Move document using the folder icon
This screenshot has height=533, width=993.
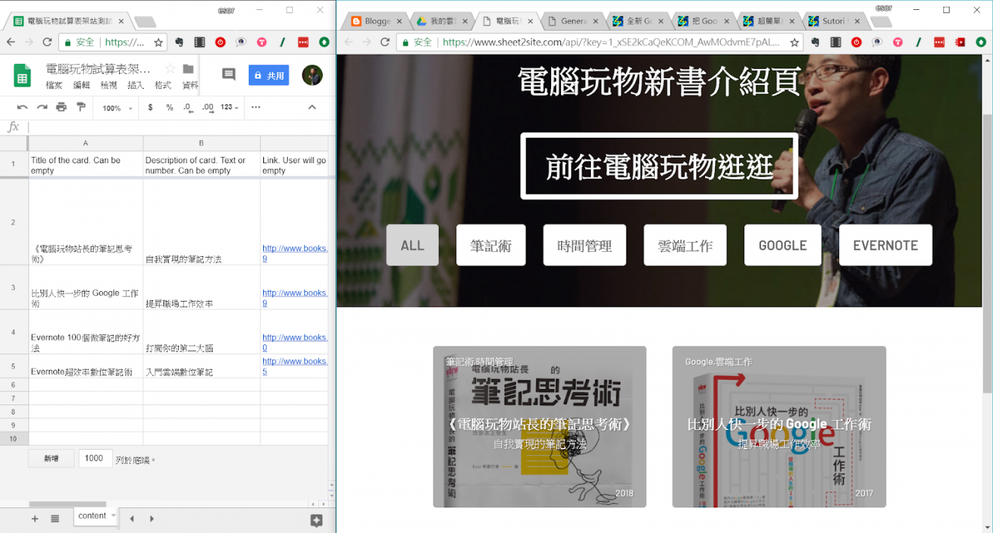click(x=188, y=69)
